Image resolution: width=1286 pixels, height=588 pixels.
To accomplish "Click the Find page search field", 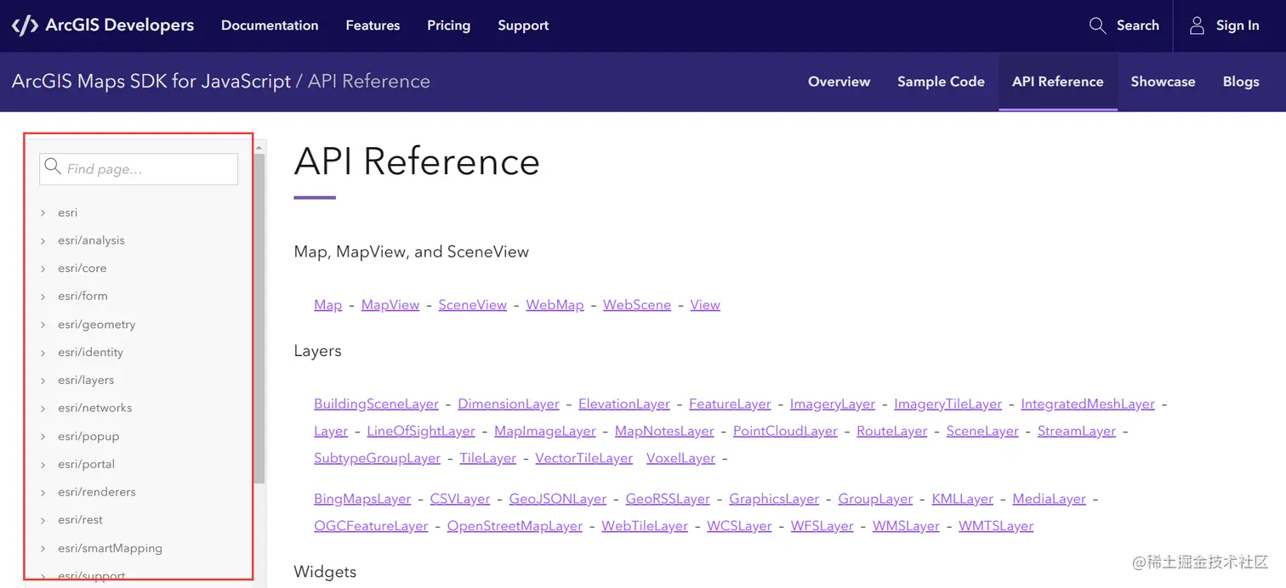I will click(139, 169).
